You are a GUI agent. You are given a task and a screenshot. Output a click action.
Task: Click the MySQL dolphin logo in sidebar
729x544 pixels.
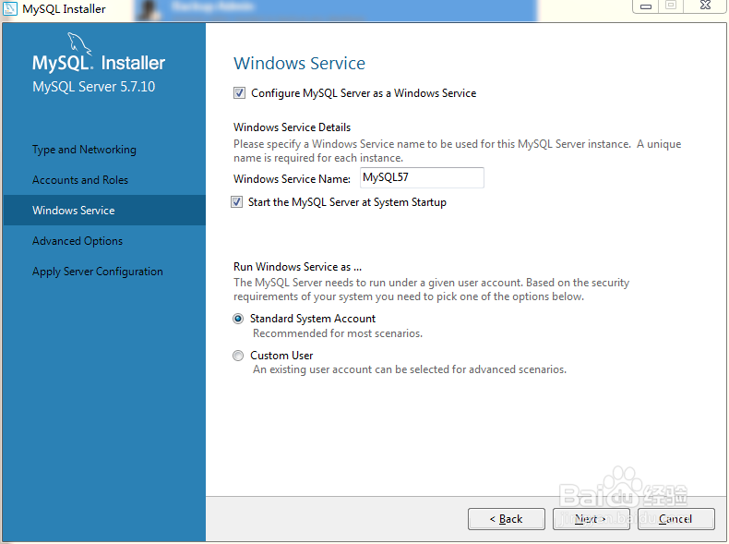pyautogui.click(x=78, y=43)
